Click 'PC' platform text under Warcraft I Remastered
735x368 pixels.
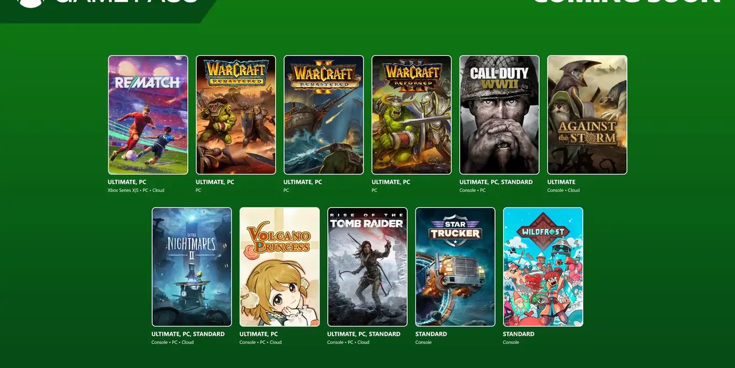199,190
